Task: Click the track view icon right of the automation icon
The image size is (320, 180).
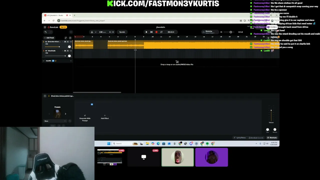Action: tap(70, 38)
